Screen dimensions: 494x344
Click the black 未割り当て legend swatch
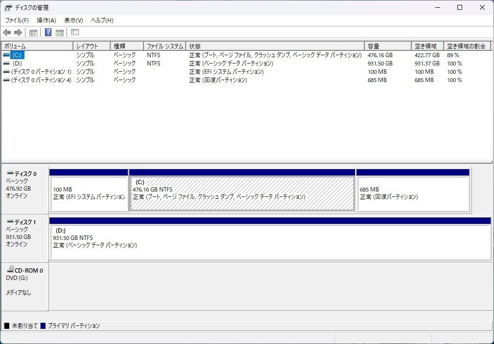(7, 326)
